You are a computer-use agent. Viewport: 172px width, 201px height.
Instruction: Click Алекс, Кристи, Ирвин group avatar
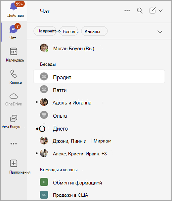tap(44, 153)
